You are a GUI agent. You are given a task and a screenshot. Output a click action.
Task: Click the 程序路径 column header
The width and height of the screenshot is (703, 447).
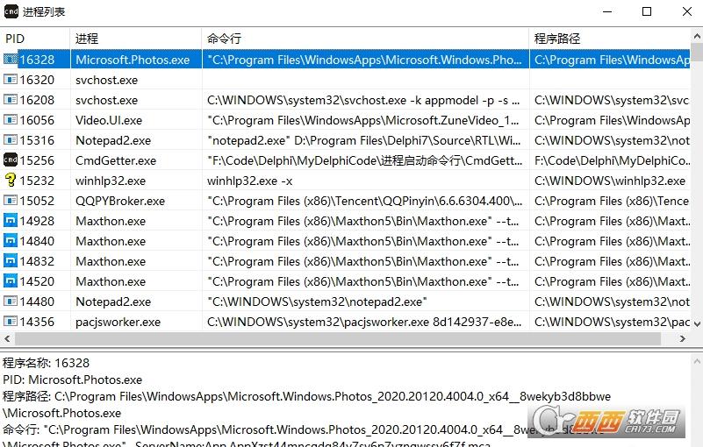pyautogui.click(x=614, y=39)
